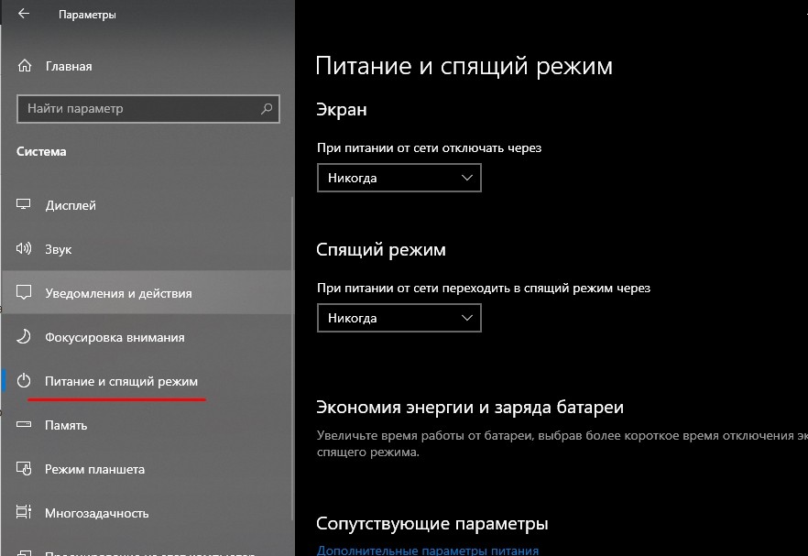Viewport: 808px width, 556px height.
Task: Click the power icon beside Питание и спящий режим
Action: pos(25,381)
